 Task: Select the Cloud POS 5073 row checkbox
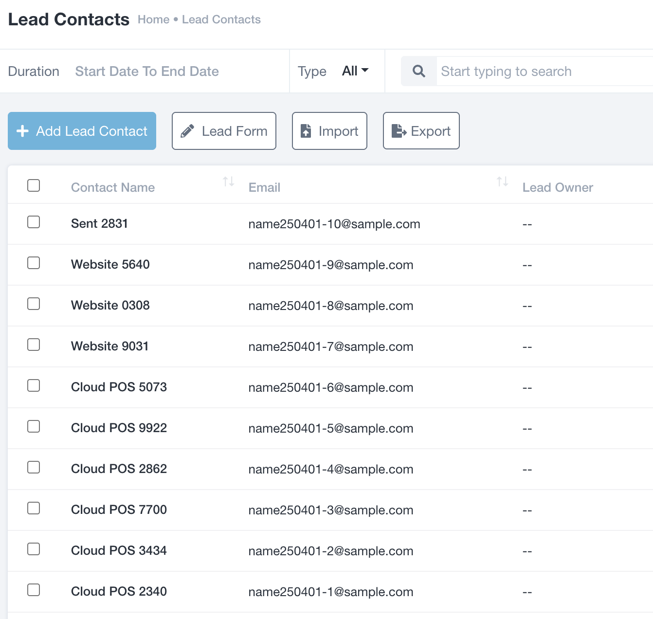[34, 386]
